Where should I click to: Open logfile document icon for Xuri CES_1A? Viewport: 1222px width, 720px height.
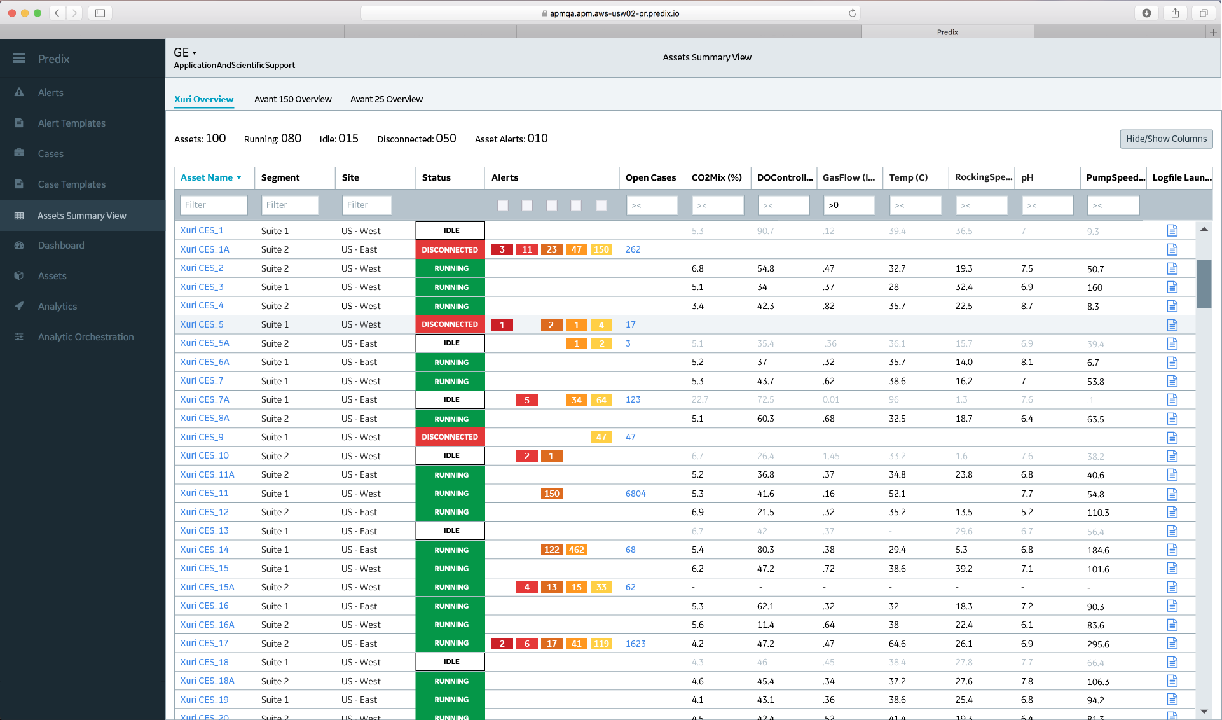coord(1172,249)
